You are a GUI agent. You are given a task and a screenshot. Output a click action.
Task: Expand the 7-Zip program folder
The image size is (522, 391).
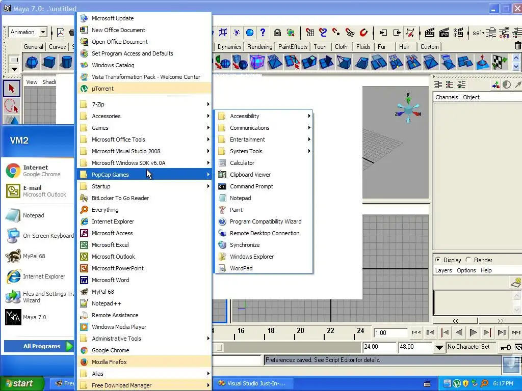tap(144, 104)
